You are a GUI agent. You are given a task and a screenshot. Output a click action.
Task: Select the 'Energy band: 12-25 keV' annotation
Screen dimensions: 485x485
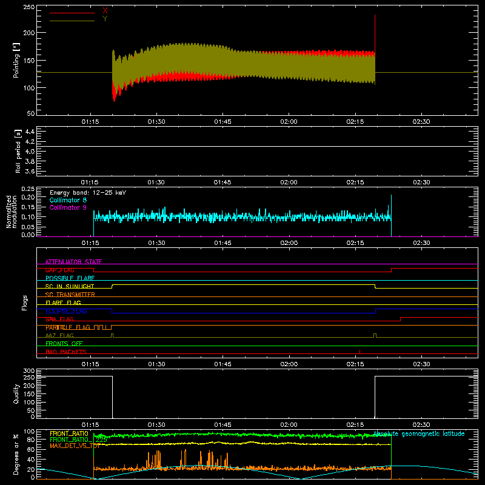[88, 193]
